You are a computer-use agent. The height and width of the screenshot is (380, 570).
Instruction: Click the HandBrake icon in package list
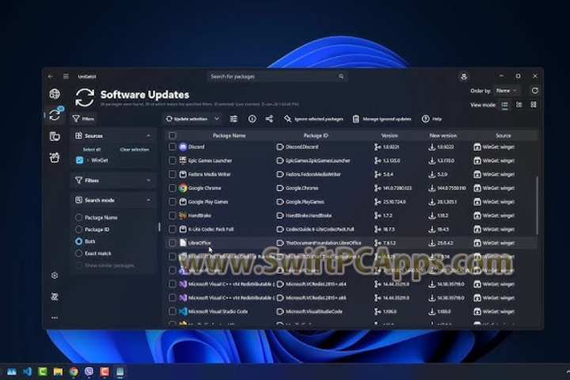pos(183,215)
